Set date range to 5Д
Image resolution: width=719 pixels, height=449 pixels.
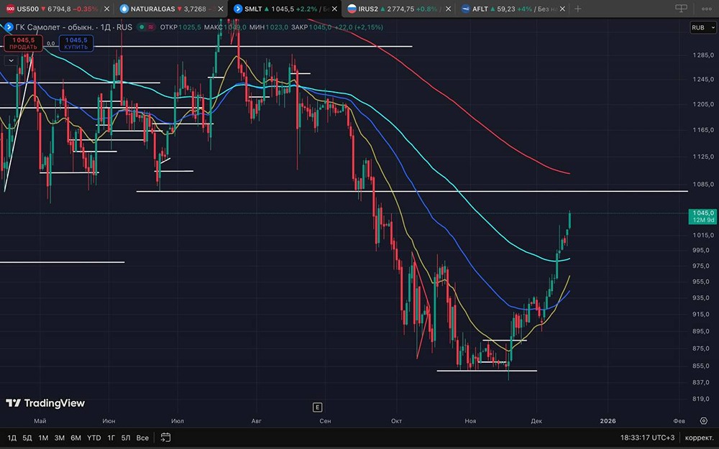(27, 438)
